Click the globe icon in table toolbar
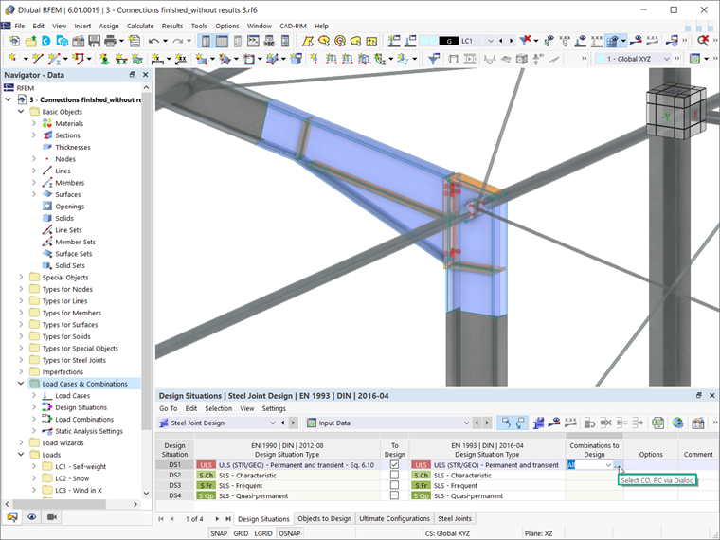The width and height of the screenshot is (720, 540). (677, 423)
